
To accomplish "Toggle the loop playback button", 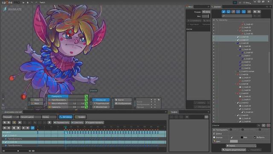I will (32, 128).
